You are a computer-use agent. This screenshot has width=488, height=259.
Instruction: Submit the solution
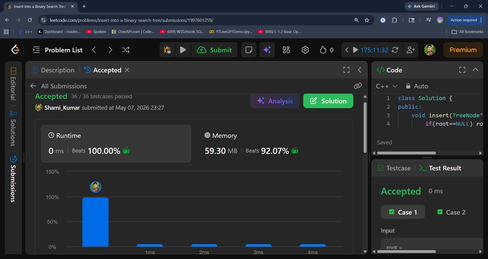click(x=214, y=50)
